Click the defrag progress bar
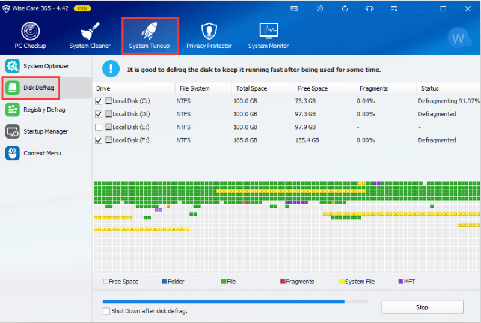The height and width of the screenshot is (323, 481). coord(235,302)
